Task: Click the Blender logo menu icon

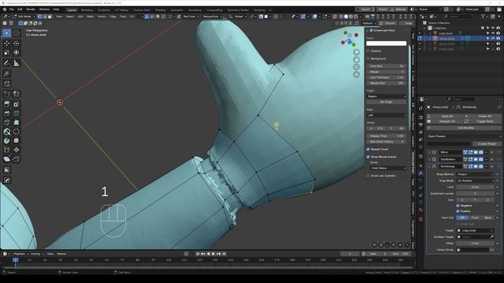Action: point(5,9)
